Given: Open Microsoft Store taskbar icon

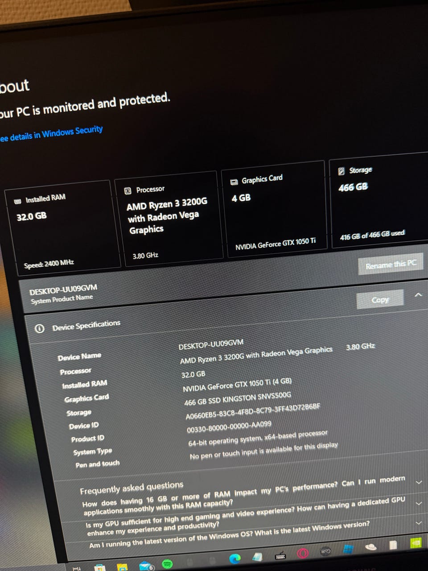Looking at the screenshot, I should [100, 568].
